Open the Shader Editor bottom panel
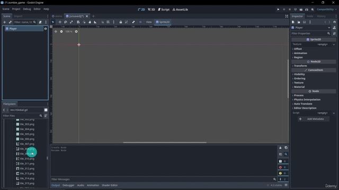Image resolution: width=339 pixels, height=190 pixels. coord(110,185)
